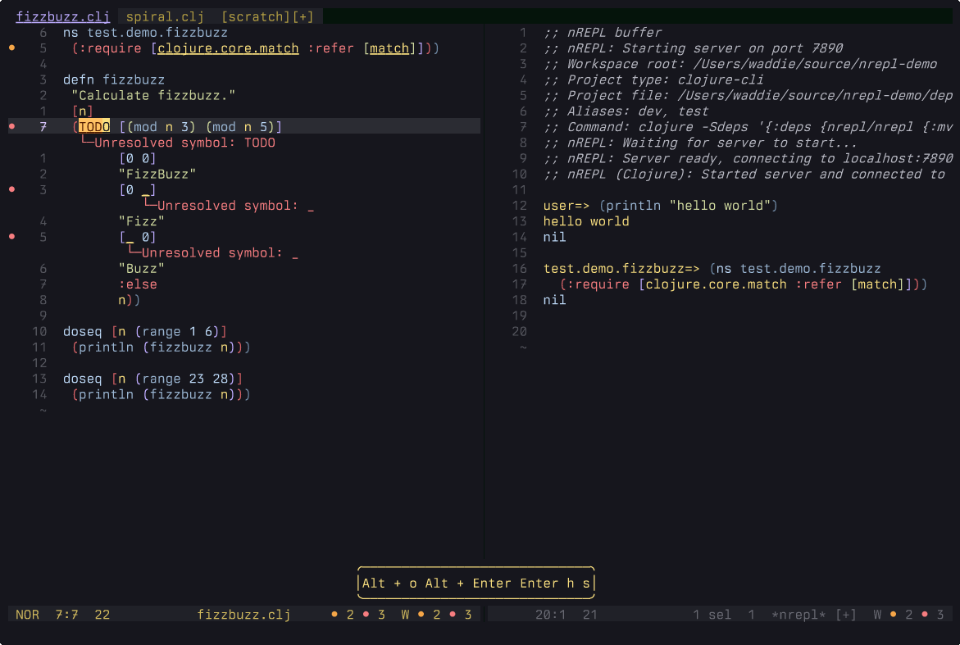Switch to the spiral.clj buffer tab

[x=165, y=16]
